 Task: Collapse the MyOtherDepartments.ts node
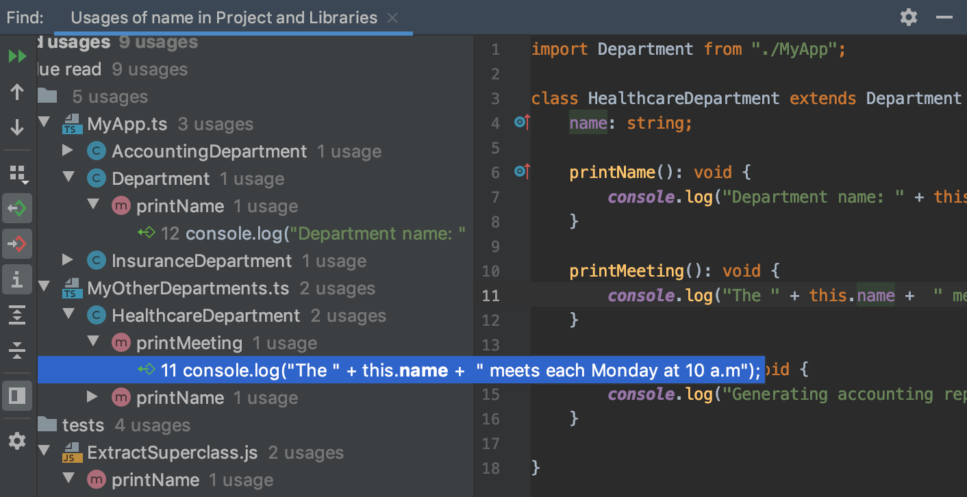pos(44,288)
